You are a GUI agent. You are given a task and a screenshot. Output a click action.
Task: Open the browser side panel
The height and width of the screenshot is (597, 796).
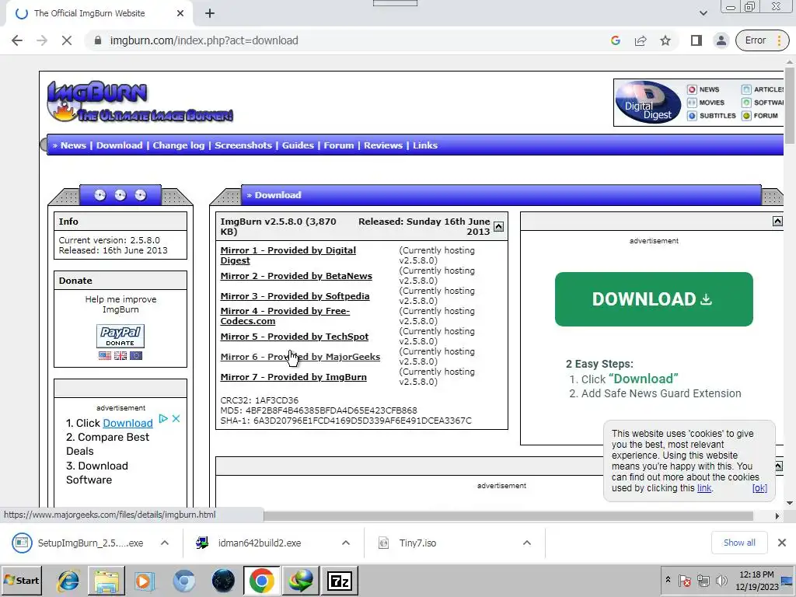tap(696, 40)
